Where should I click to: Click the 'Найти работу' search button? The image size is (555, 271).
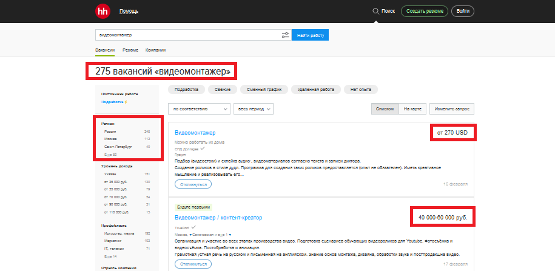pos(310,35)
